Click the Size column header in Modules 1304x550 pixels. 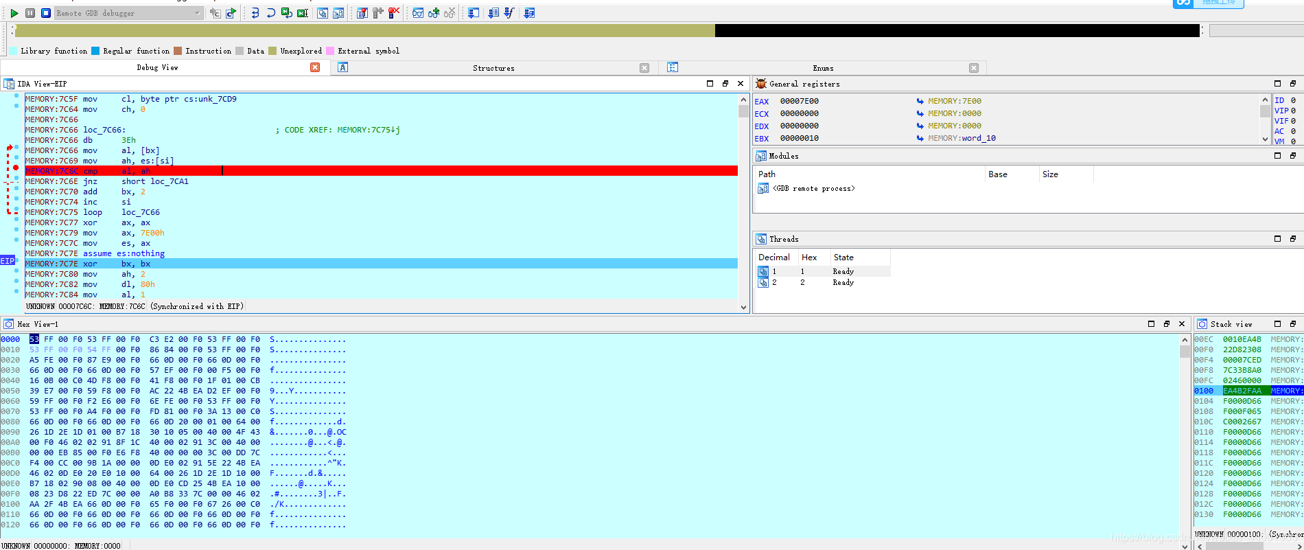(1066, 174)
